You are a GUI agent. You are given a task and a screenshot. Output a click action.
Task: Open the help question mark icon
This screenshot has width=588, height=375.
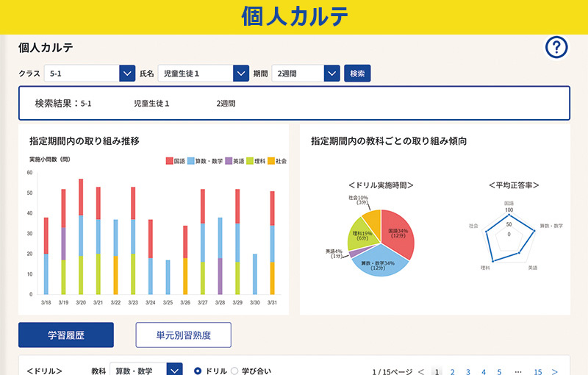point(556,49)
